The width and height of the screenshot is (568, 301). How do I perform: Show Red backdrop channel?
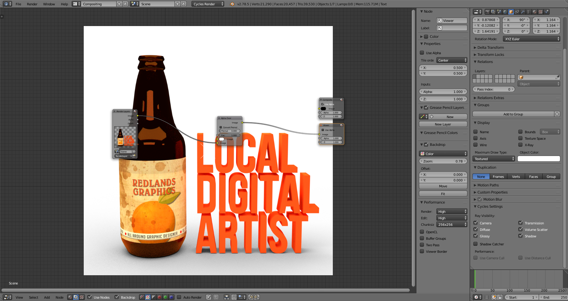[x=159, y=297]
